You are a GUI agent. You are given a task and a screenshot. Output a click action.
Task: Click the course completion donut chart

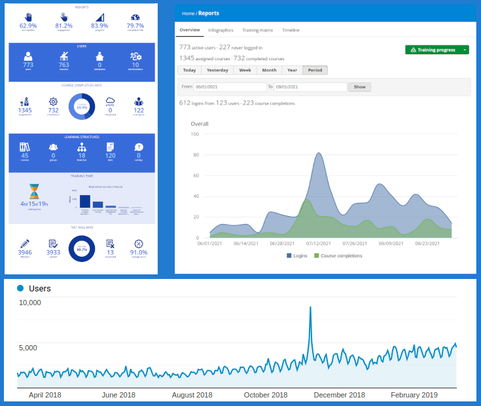pos(82,106)
